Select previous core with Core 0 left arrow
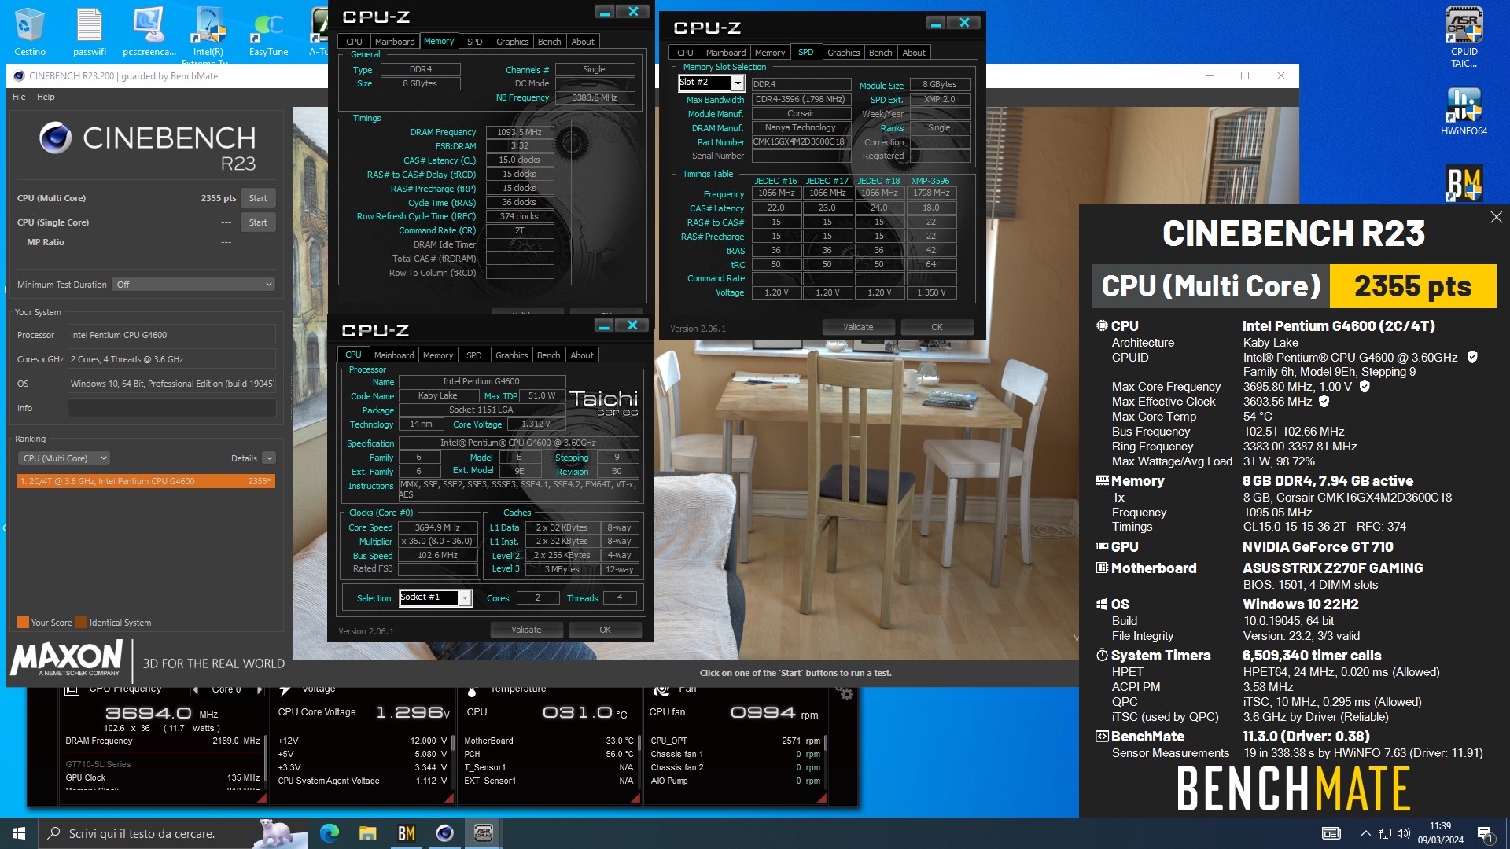Image resolution: width=1510 pixels, height=849 pixels. click(x=195, y=690)
